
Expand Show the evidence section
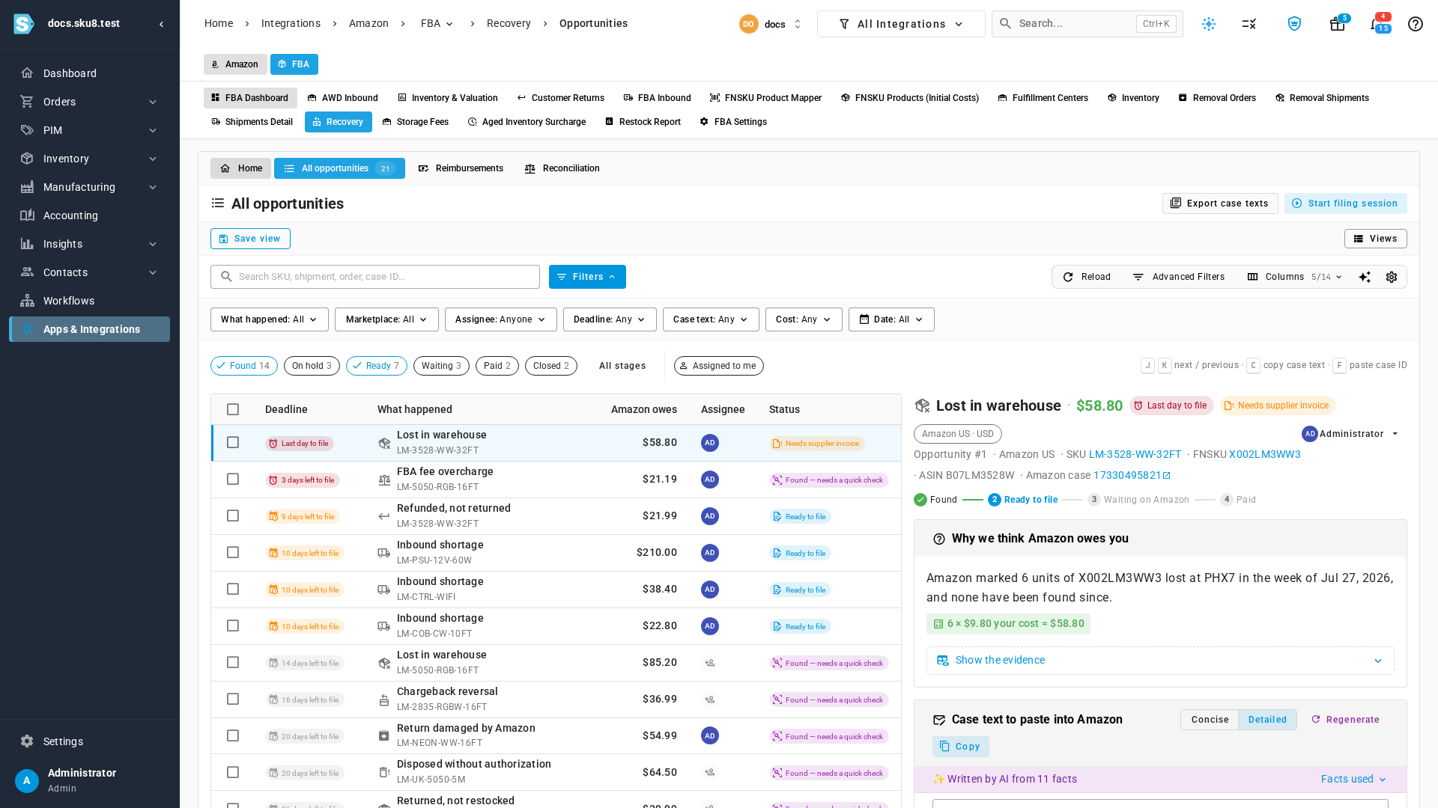pos(1160,661)
